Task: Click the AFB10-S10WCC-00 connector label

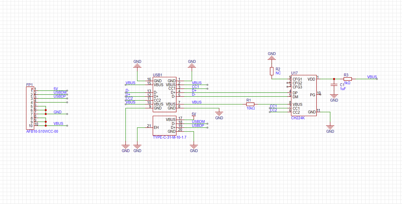Action: (42, 131)
